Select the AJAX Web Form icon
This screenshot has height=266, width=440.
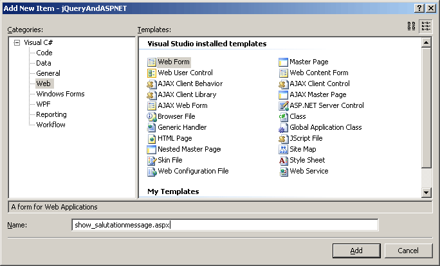(x=152, y=106)
